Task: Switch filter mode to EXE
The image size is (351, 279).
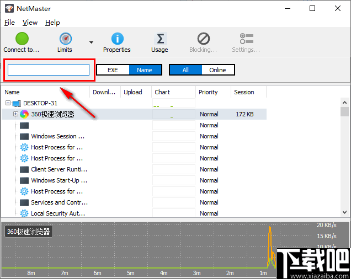Action: [x=113, y=70]
